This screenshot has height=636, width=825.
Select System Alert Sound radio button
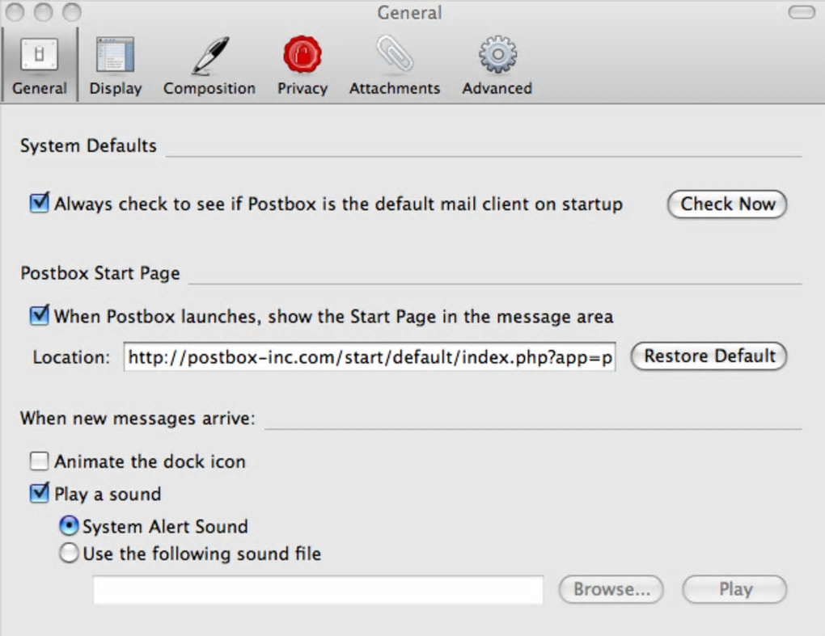(69, 525)
